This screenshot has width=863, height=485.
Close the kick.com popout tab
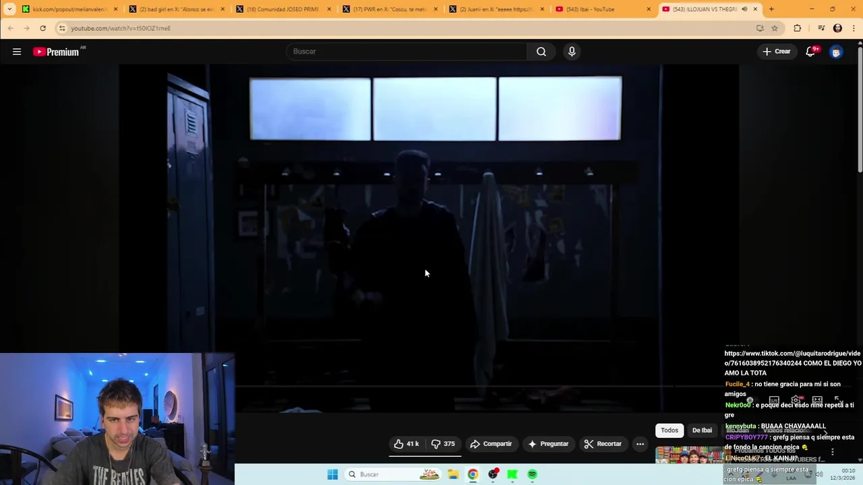click(115, 9)
